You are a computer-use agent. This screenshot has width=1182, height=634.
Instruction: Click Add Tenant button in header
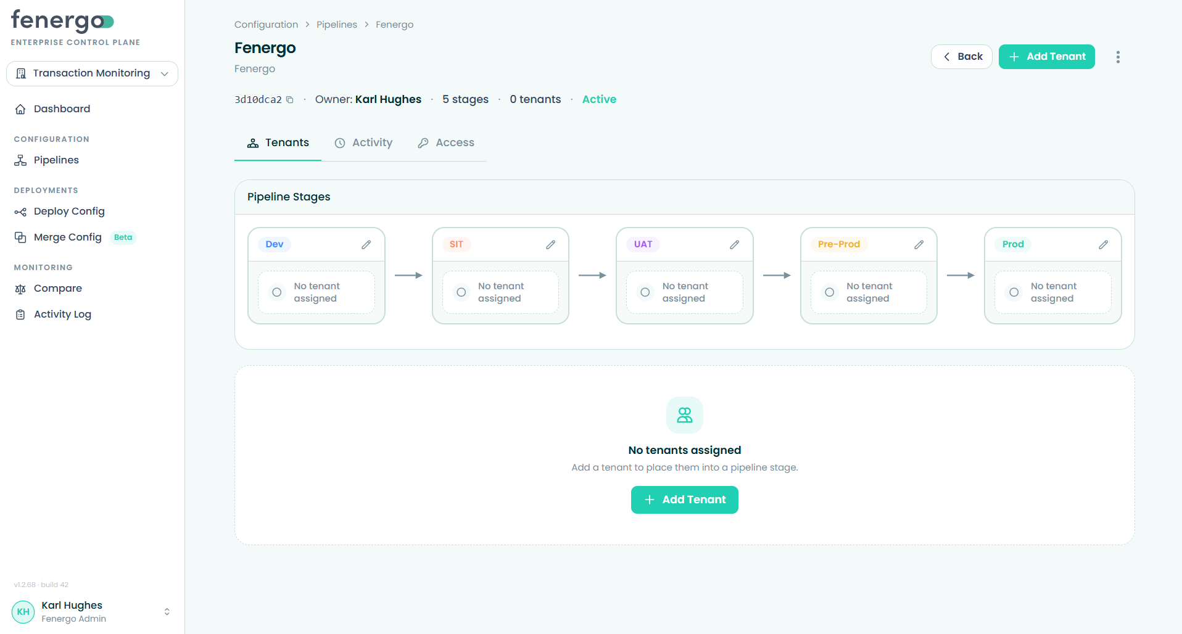point(1046,57)
